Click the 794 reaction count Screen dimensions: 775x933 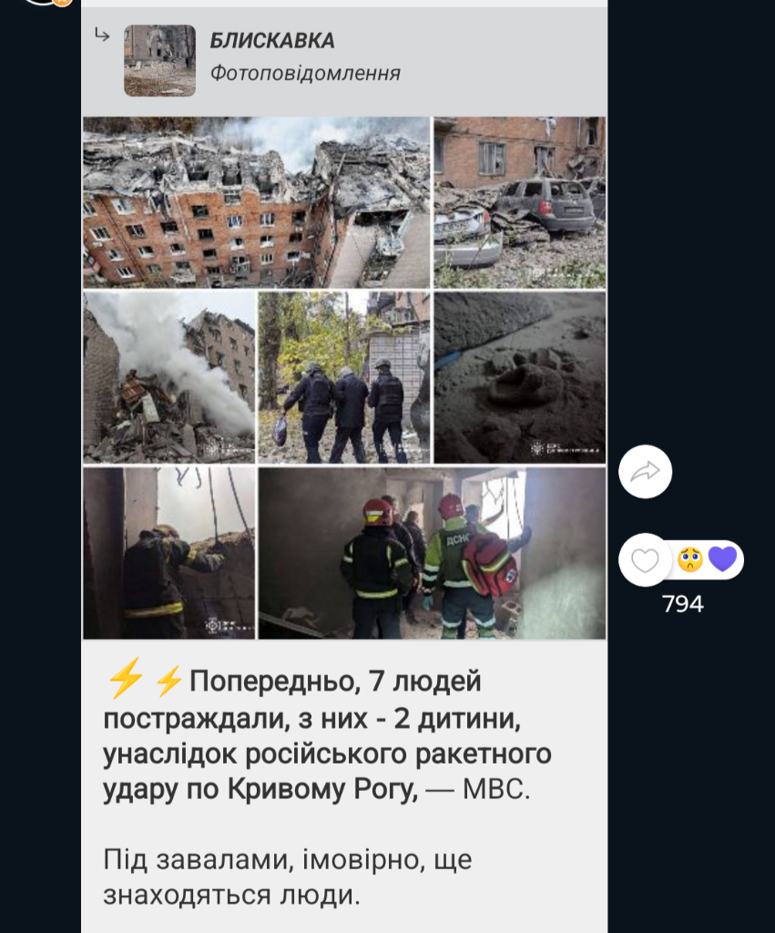pos(683,604)
